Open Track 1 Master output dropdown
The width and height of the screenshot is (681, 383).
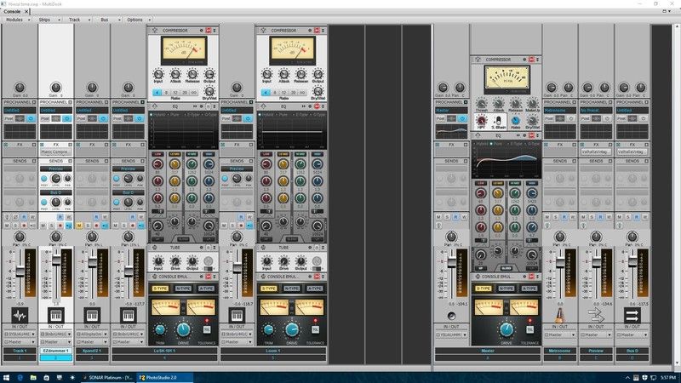pyautogui.click(x=20, y=342)
